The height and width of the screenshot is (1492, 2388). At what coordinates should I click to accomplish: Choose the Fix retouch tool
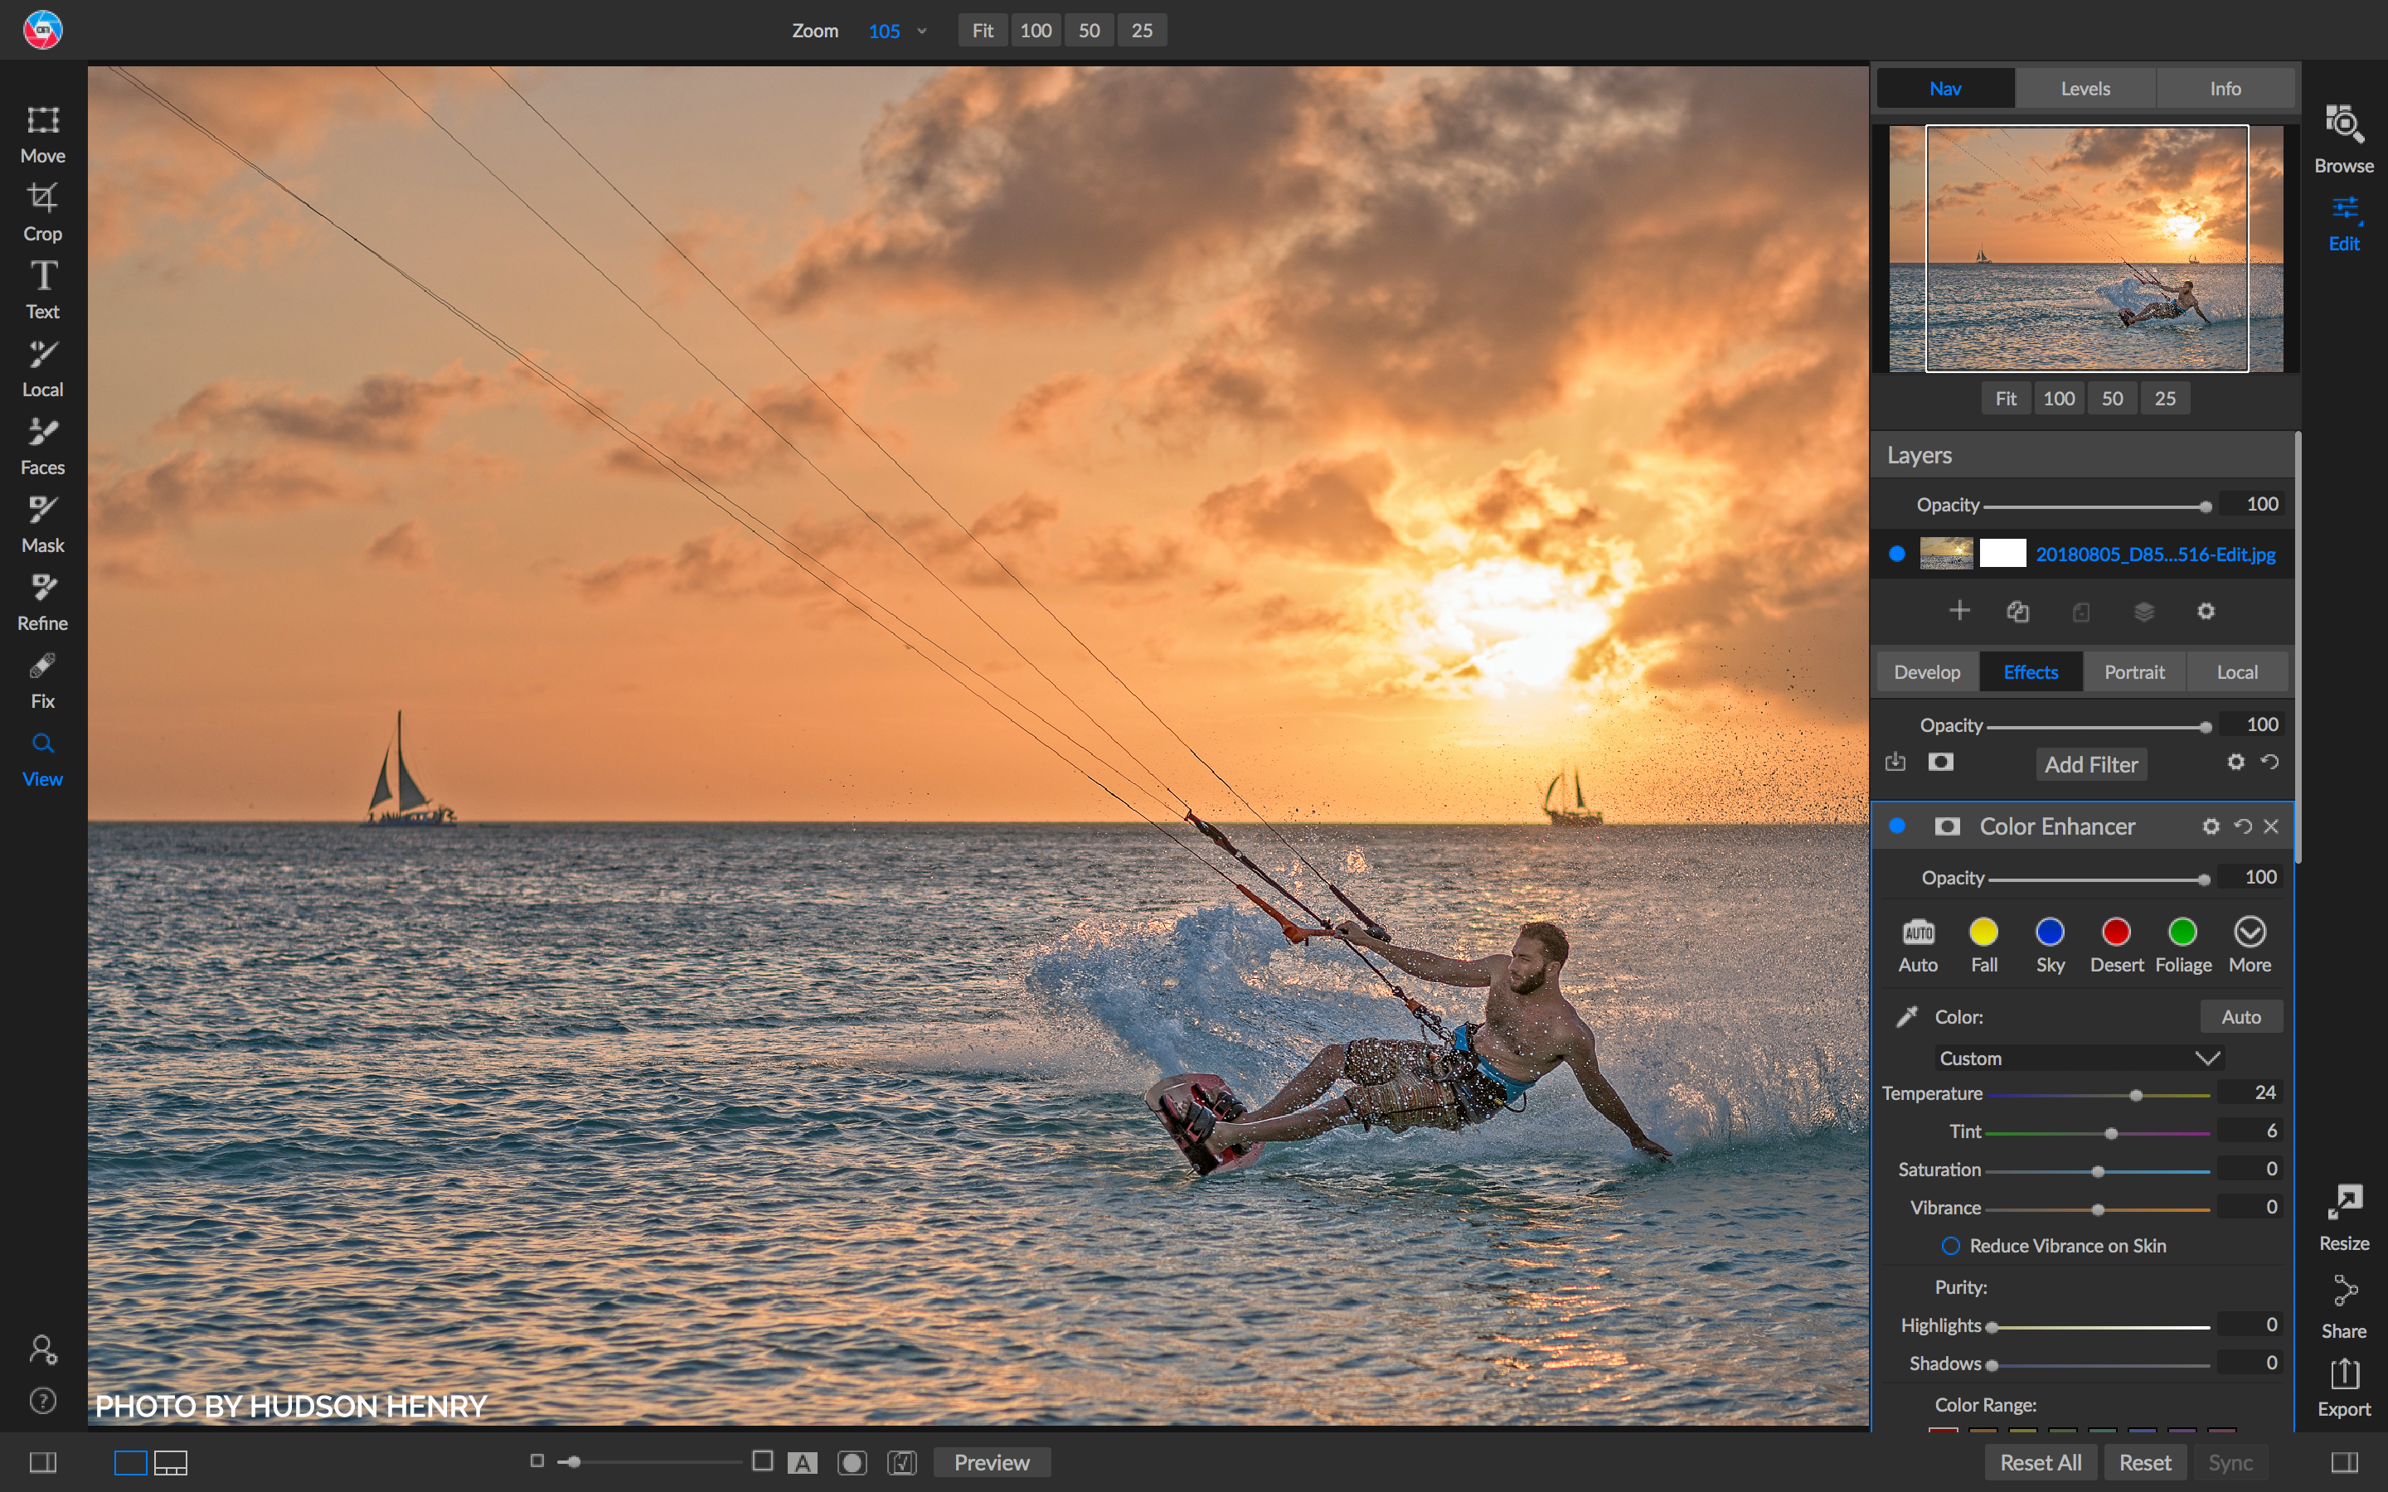coord(42,680)
